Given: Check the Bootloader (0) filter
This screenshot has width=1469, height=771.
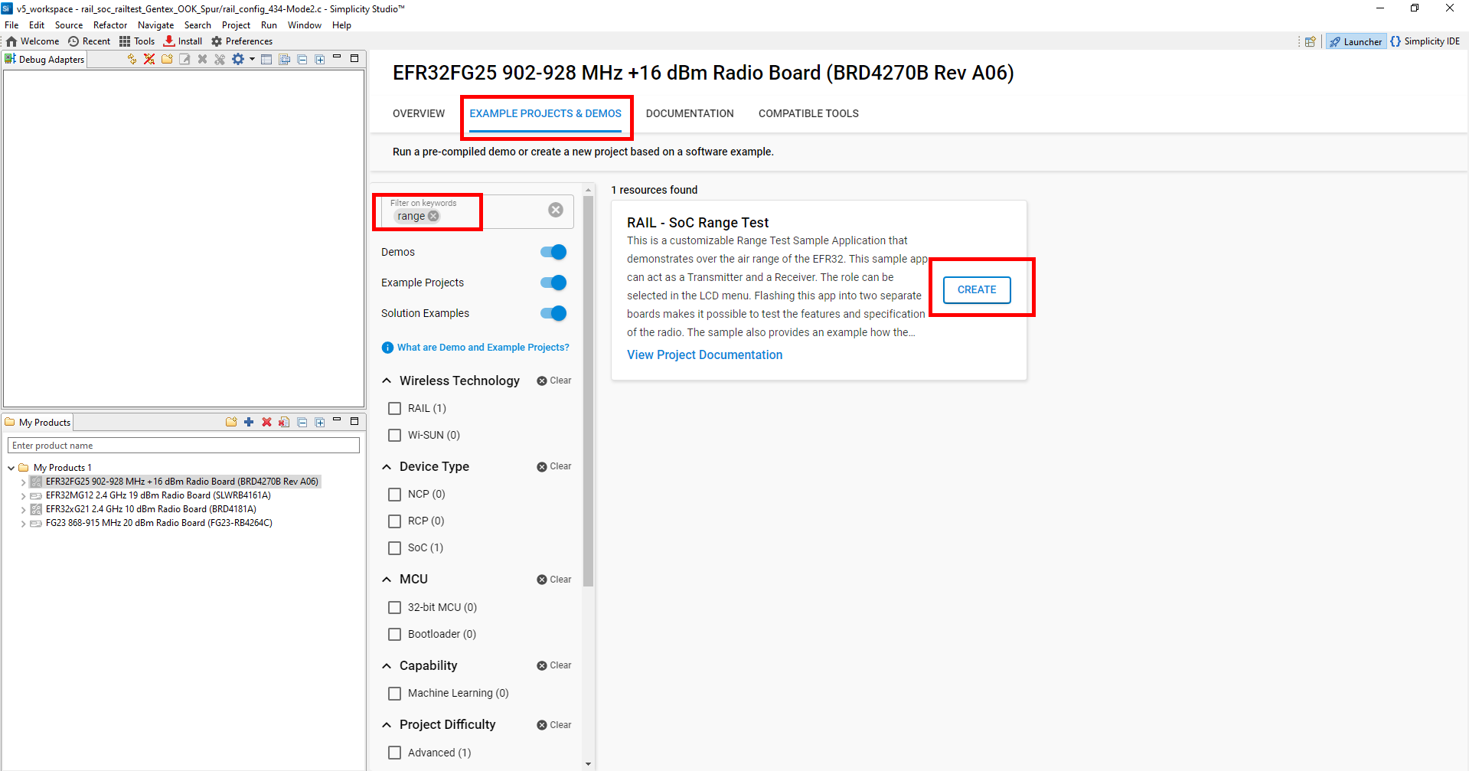Looking at the screenshot, I should [x=395, y=634].
